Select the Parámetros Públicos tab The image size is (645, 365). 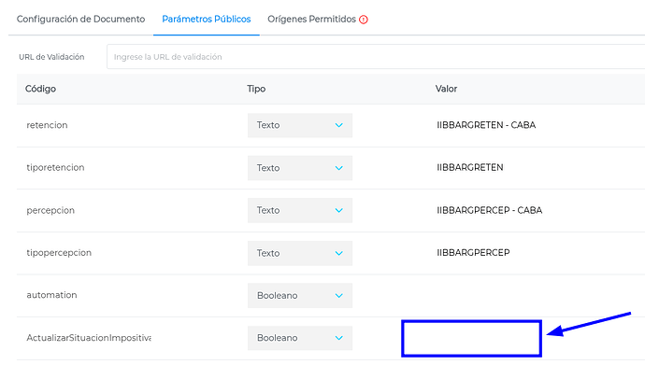(206, 20)
